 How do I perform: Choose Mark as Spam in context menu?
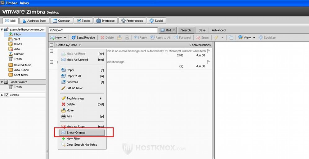click(x=82, y=127)
